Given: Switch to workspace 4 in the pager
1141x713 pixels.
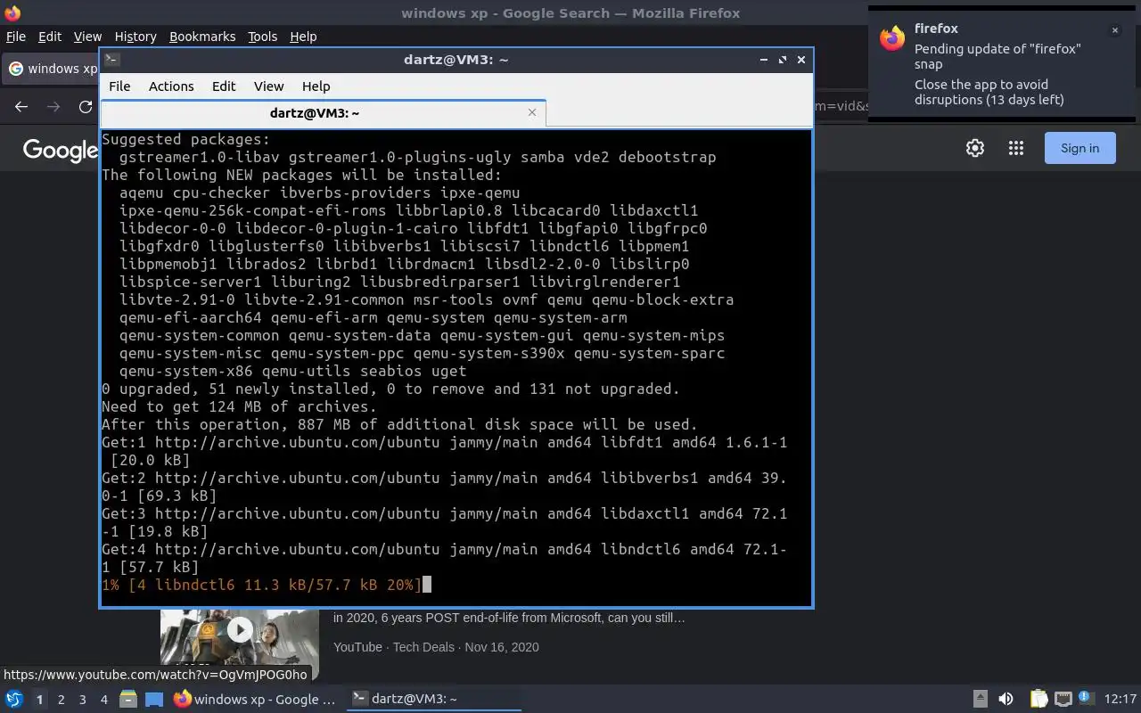Looking at the screenshot, I should click(104, 700).
